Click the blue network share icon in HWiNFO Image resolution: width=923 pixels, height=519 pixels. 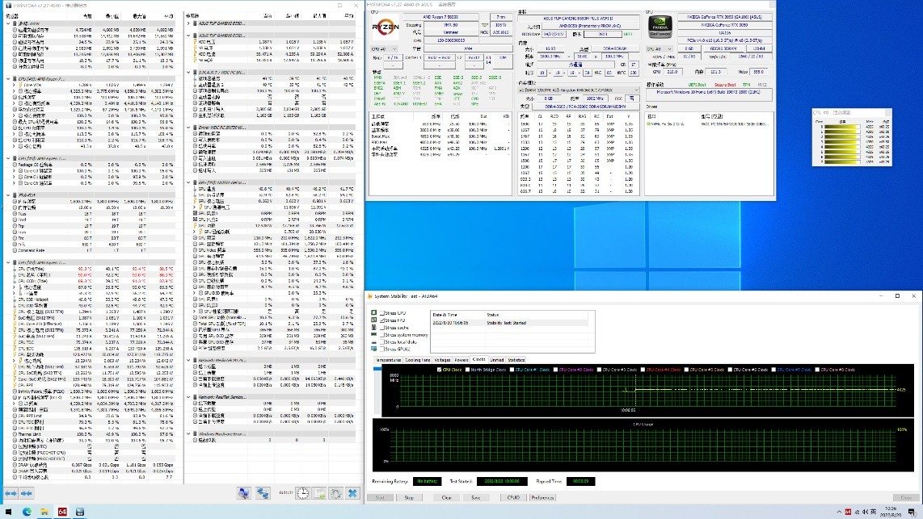263,493
